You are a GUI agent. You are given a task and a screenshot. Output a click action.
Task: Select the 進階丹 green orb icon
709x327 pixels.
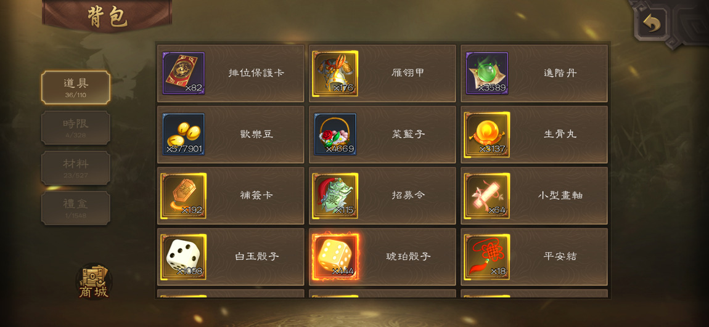pyautogui.click(x=487, y=73)
